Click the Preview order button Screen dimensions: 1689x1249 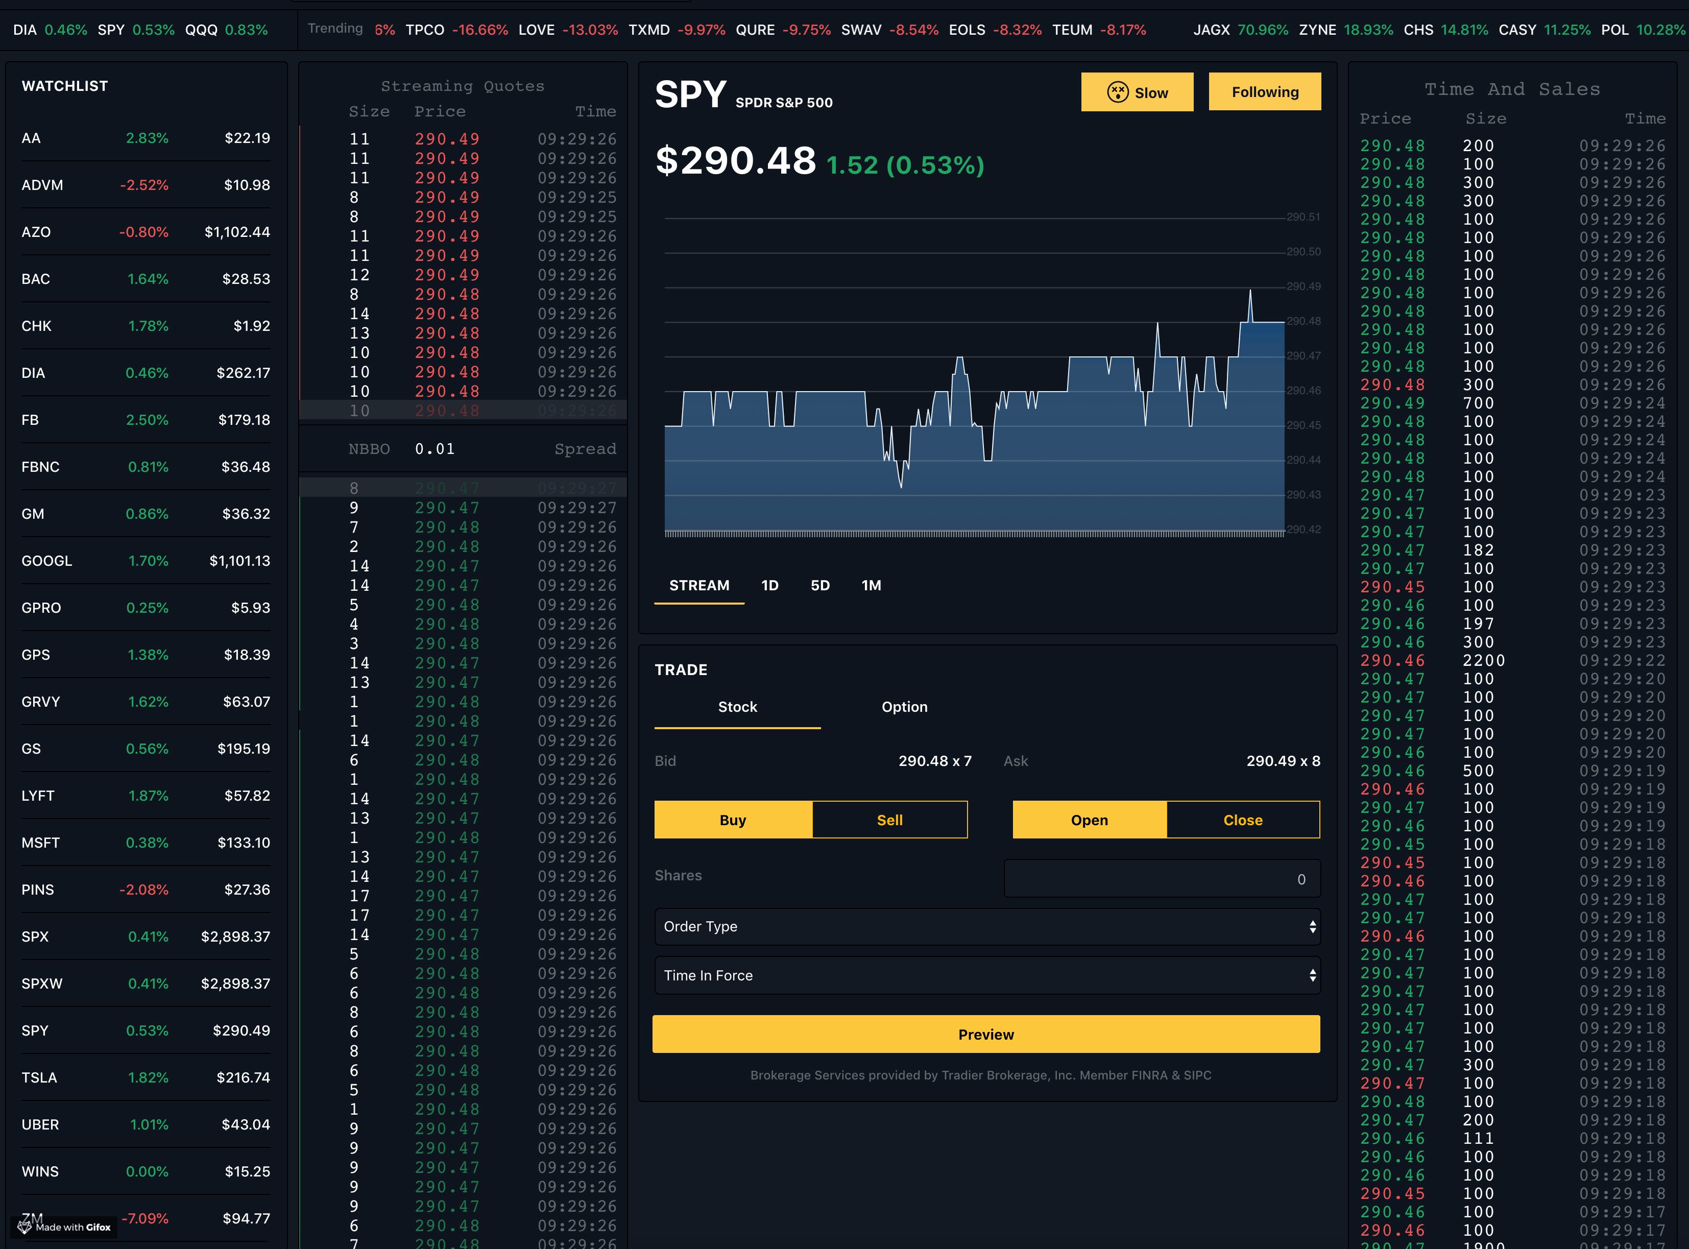click(x=986, y=1035)
